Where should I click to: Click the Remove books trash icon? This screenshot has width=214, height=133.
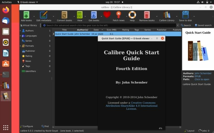(147, 15)
